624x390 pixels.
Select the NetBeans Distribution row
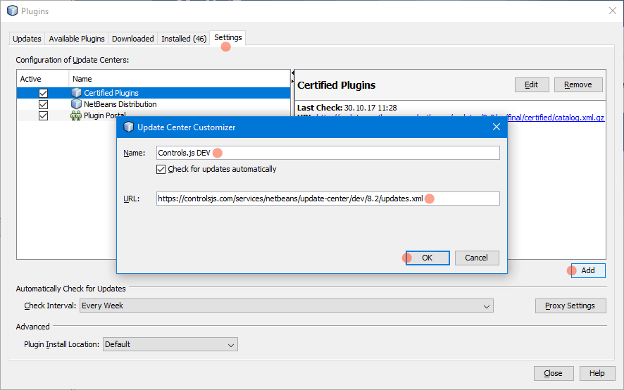(154, 104)
